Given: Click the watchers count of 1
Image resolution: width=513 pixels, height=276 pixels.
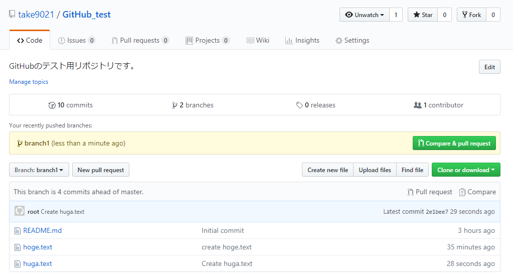Looking at the screenshot, I should 396,15.
